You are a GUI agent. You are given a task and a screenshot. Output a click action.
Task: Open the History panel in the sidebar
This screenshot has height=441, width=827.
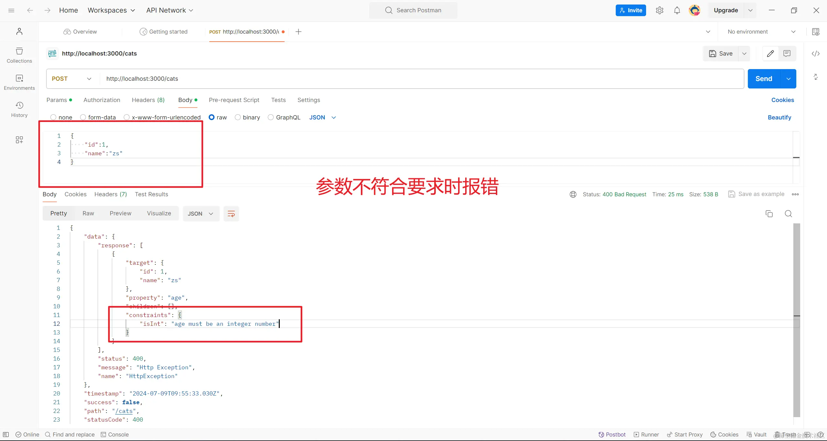[19, 109]
